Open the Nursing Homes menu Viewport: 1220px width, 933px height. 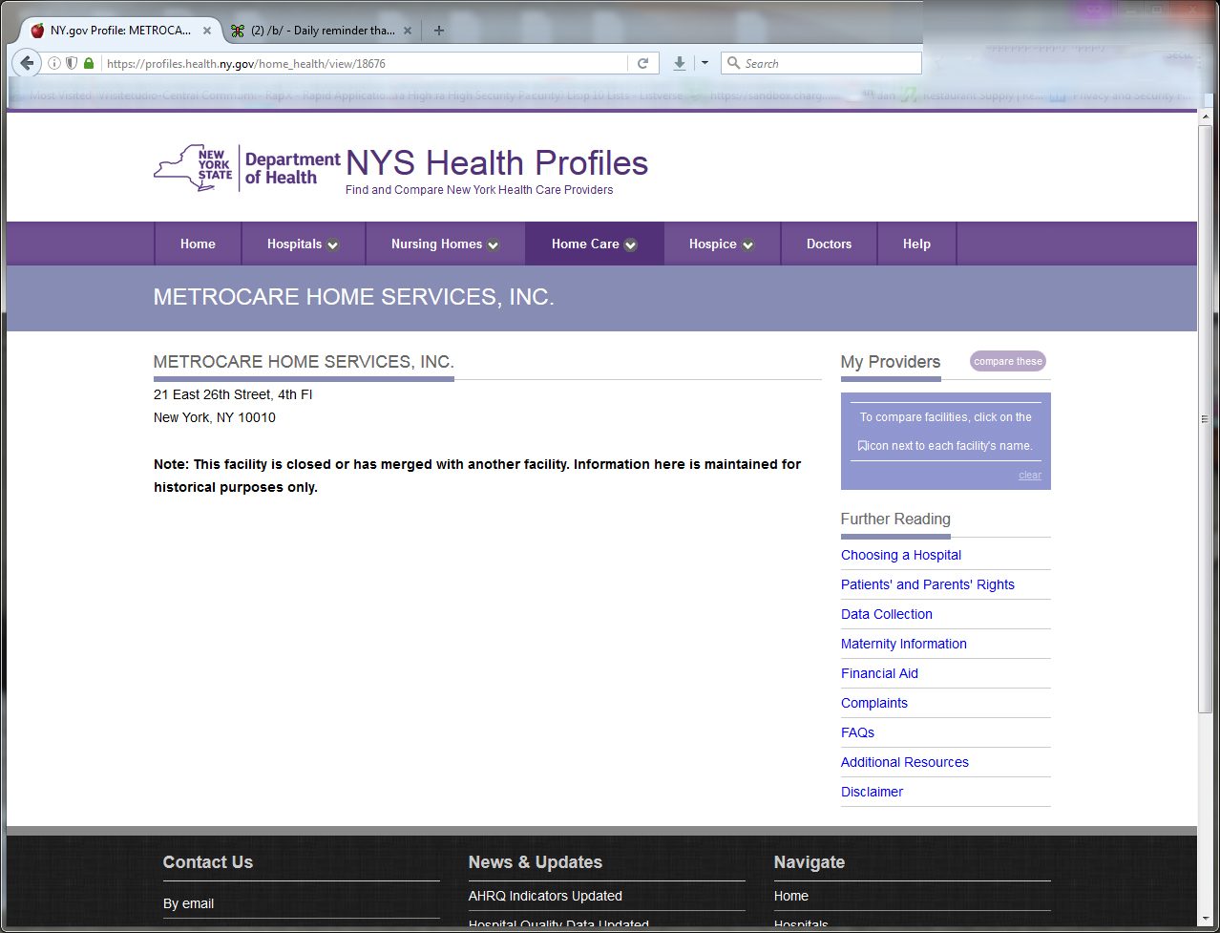[x=445, y=244]
